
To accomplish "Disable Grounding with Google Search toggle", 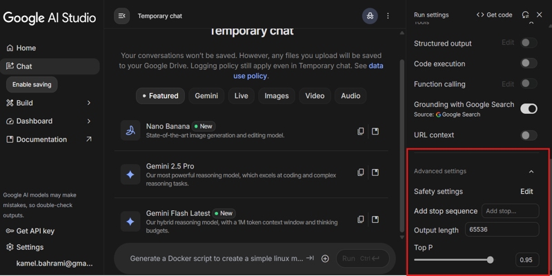I will pyautogui.click(x=529, y=108).
